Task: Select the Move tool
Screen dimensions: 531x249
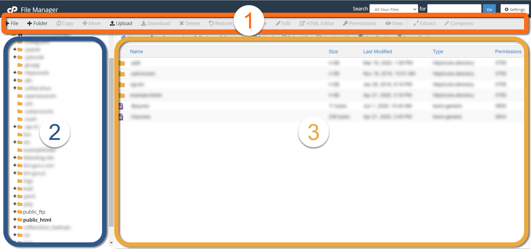Action: pyautogui.click(x=91, y=23)
